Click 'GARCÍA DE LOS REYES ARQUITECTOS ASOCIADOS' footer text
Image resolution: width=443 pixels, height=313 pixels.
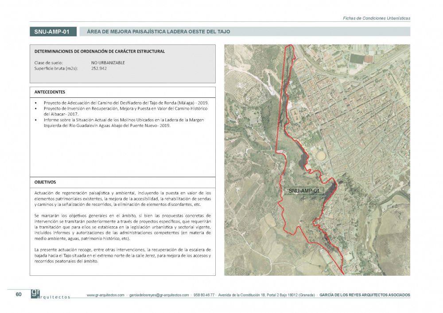(x=365, y=295)
